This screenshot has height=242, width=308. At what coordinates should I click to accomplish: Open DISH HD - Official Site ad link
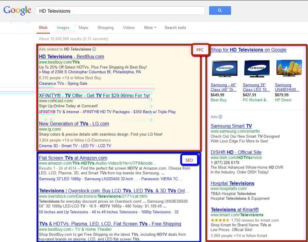[x=236, y=152]
